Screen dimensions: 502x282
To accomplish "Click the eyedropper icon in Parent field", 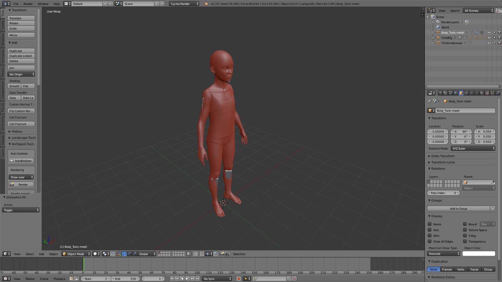I will [x=493, y=182].
